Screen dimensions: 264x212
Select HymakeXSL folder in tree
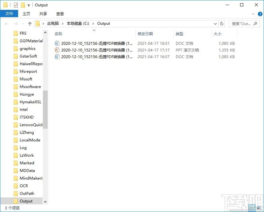[30, 102]
